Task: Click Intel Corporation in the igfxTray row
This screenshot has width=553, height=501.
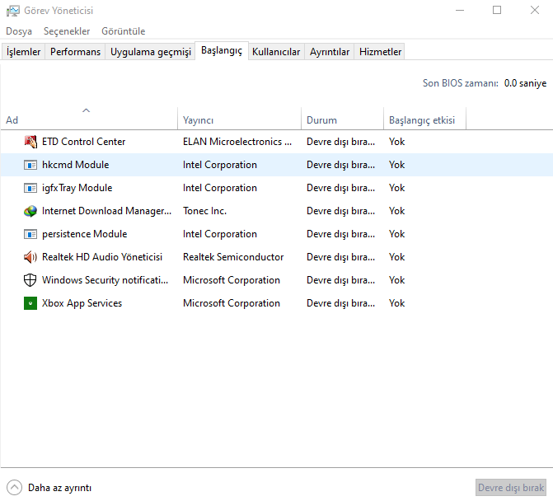Action: pyautogui.click(x=220, y=188)
